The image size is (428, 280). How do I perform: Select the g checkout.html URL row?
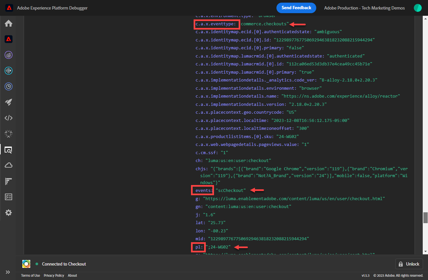tap(290, 198)
